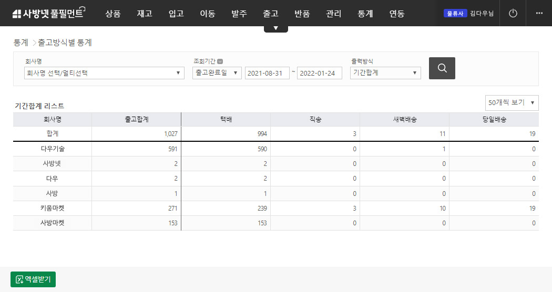Click the 김다우님 user name
This screenshot has height=292, width=552.
[x=482, y=14]
